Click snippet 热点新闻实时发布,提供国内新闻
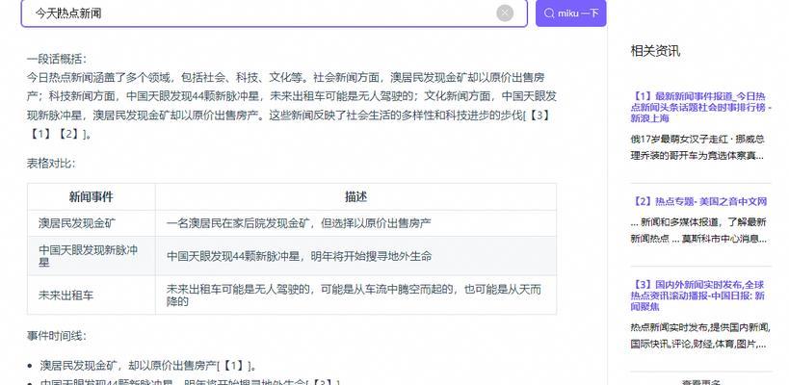Screen dimensions: 789x385 click(x=700, y=336)
